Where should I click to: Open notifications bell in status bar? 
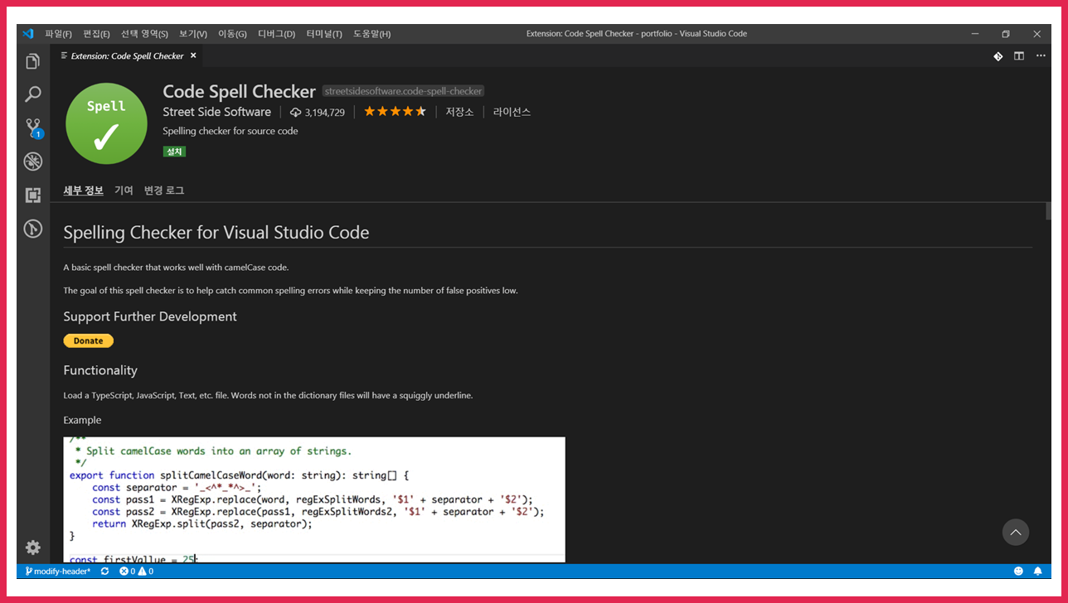coord(1037,572)
